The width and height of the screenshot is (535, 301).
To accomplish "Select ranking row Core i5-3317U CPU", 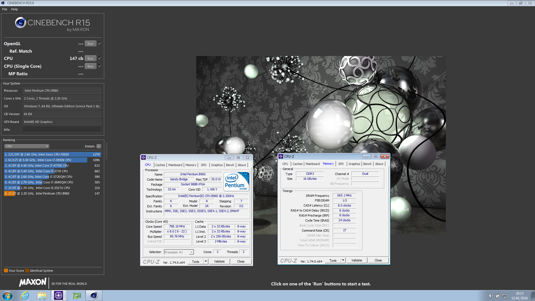I will click(52, 188).
